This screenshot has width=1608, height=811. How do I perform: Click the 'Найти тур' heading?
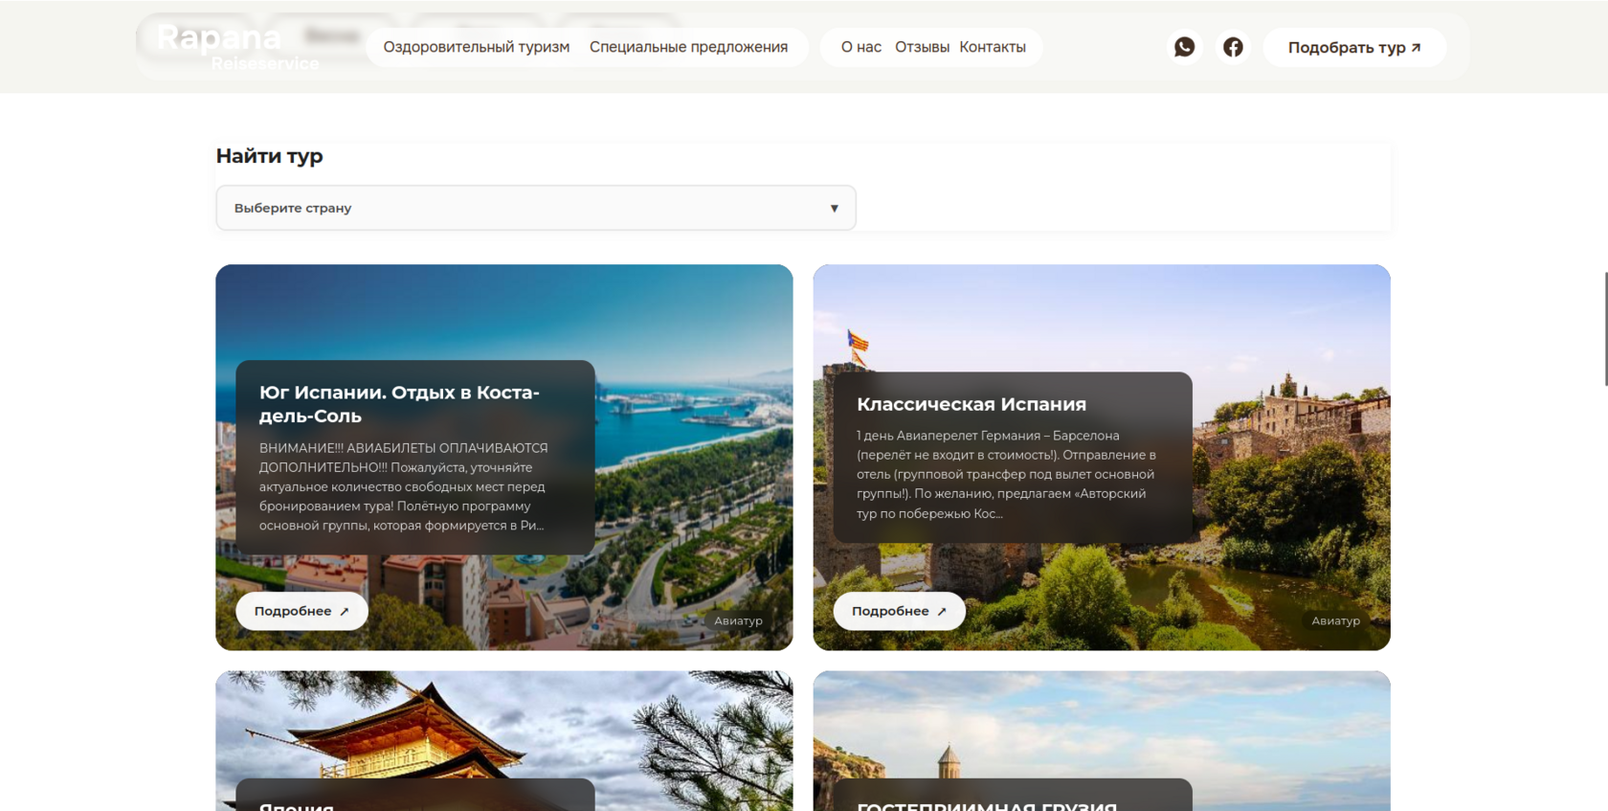(269, 156)
